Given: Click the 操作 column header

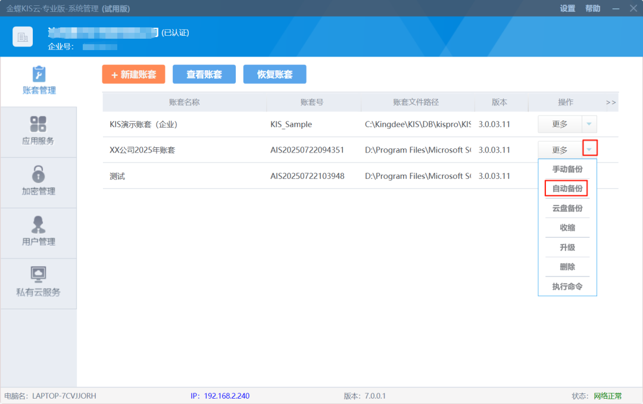Looking at the screenshot, I should (566, 102).
